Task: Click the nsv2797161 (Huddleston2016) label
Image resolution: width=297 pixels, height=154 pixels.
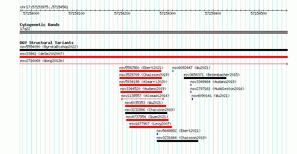Action: pyautogui.click(x=217, y=89)
